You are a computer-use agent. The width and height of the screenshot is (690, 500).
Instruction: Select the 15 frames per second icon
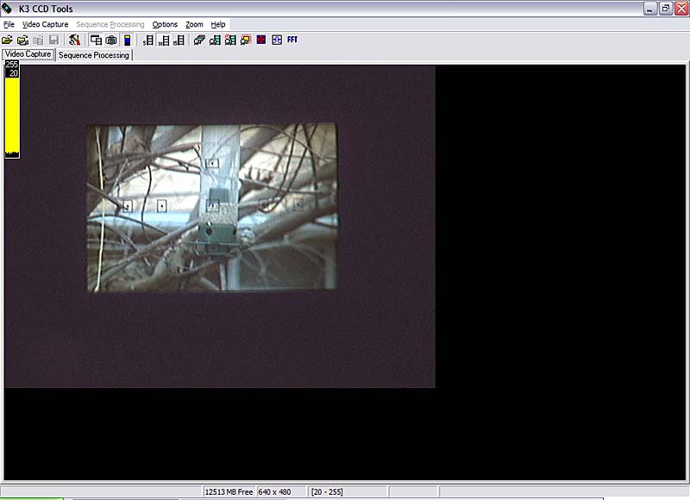tap(179, 41)
